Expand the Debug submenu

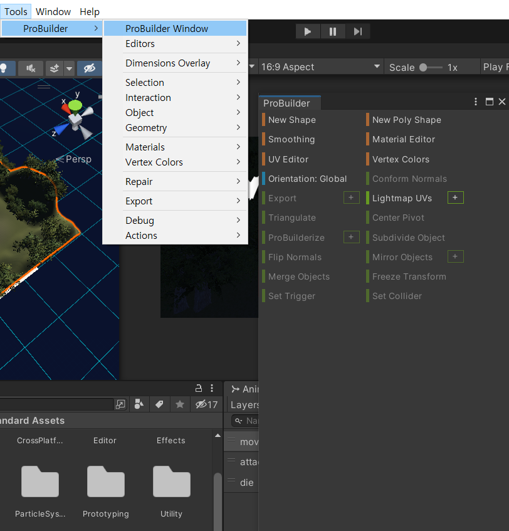coord(175,221)
